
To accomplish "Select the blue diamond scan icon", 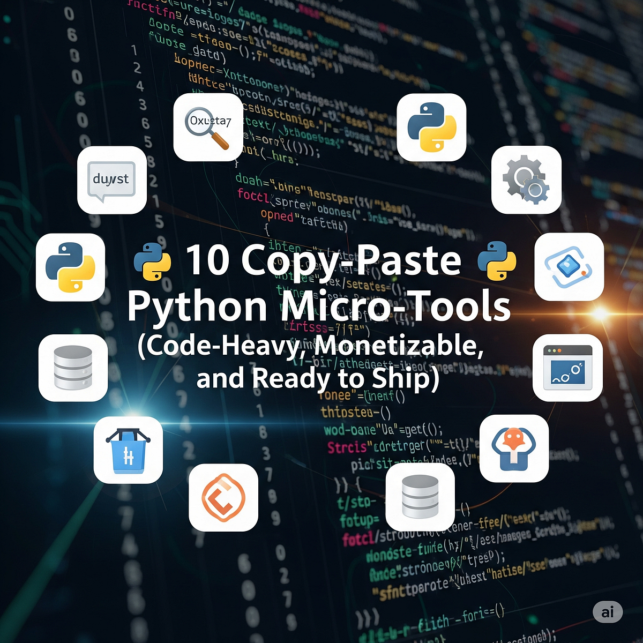I will (x=570, y=268).
